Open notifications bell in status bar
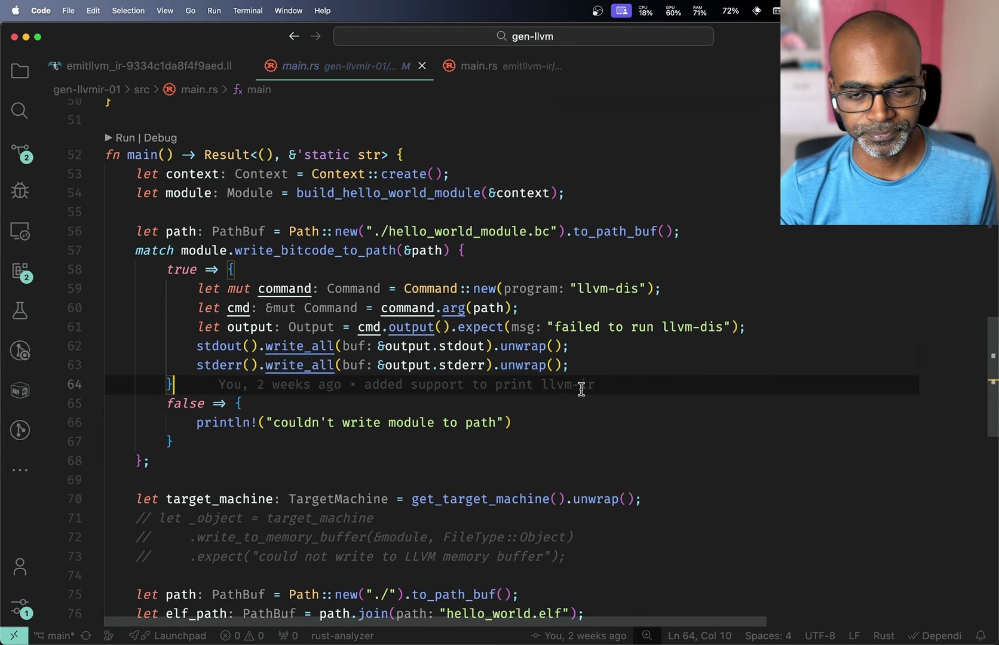This screenshot has height=645, width=999. [x=980, y=635]
